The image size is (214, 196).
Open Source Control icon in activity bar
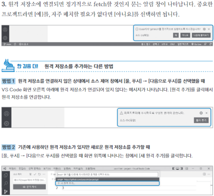6,192
